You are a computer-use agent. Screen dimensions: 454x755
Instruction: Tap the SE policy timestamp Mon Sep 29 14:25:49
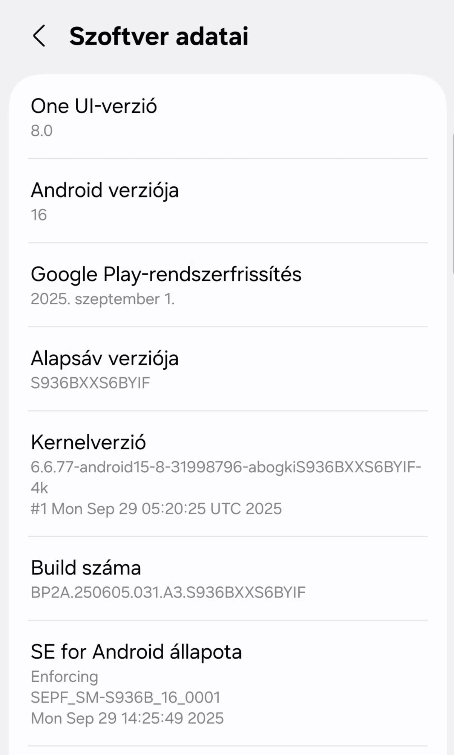[x=127, y=718]
